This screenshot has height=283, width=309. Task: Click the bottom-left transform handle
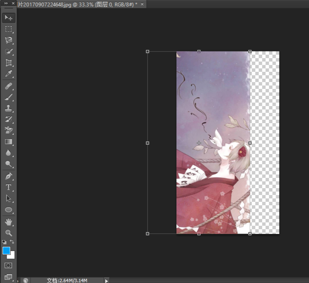click(x=148, y=233)
